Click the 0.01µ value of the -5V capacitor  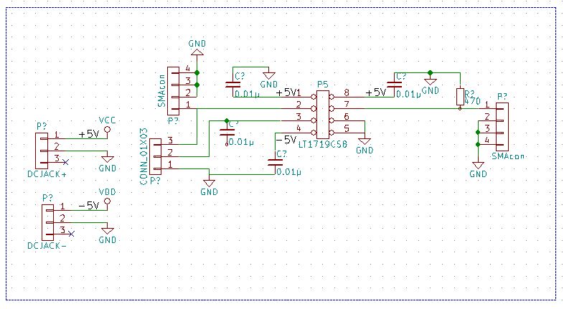point(289,172)
